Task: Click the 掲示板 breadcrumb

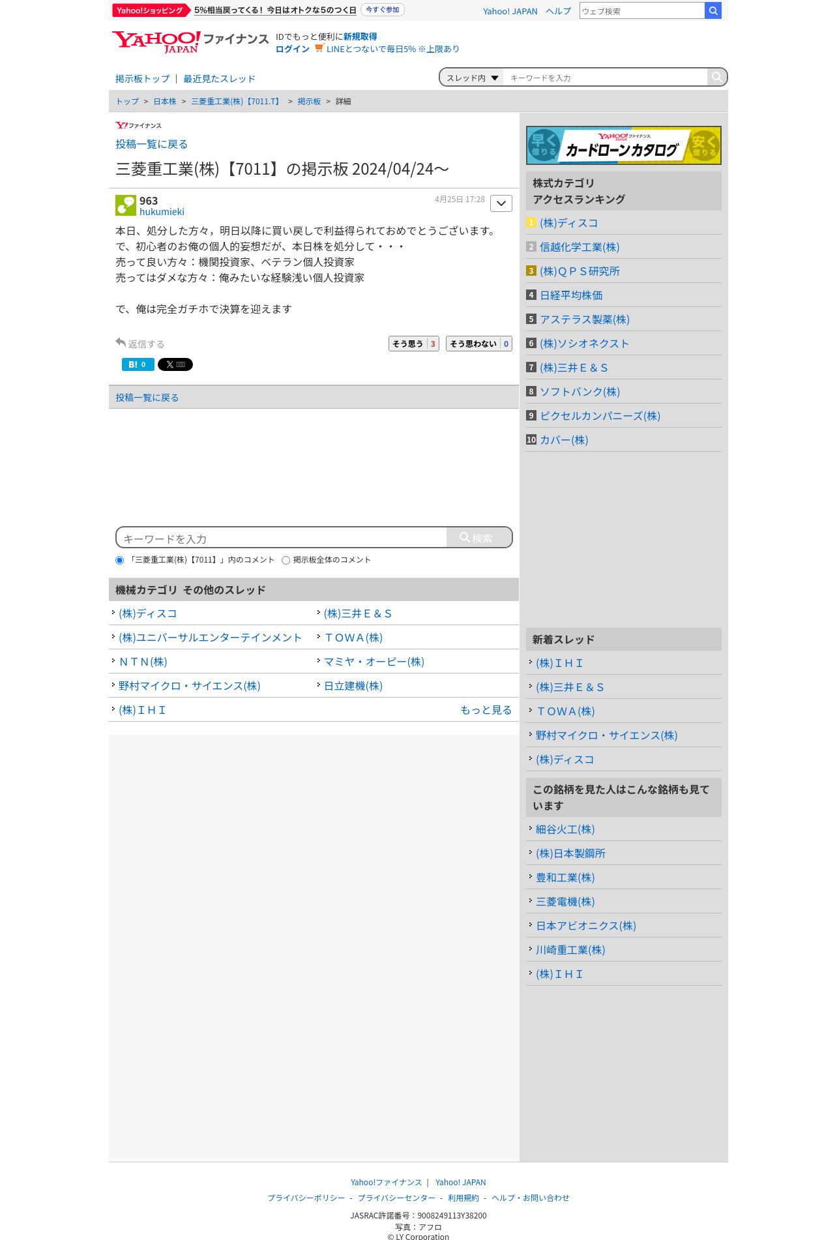Action: 309,102
